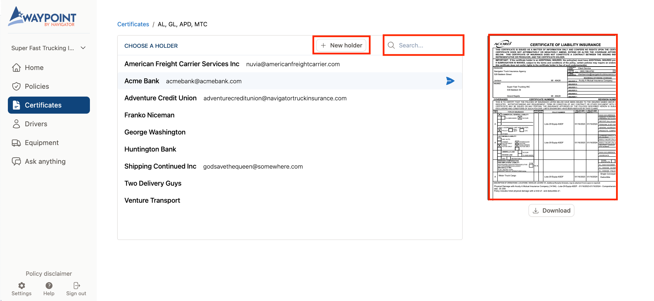This screenshot has height=301, width=654.
Task: Download the certificate PDF
Action: [551, 211]
